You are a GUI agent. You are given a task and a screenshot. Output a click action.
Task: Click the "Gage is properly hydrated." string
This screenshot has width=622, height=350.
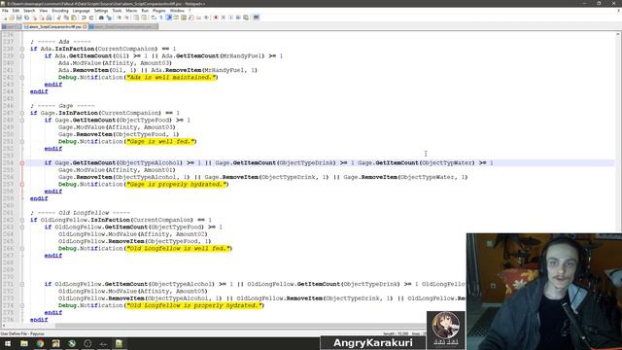(x=177, y=185)
